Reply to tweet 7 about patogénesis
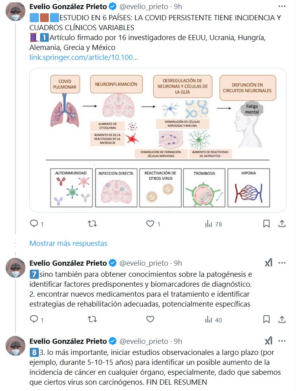The image size is (296, 391). point(35,319)
